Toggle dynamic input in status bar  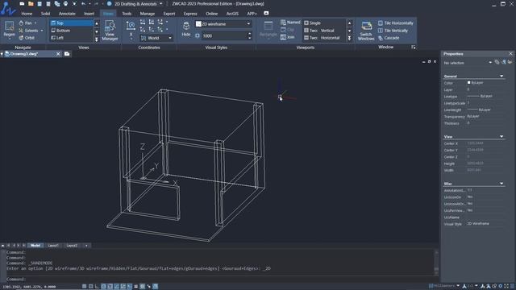coord(129,287)
